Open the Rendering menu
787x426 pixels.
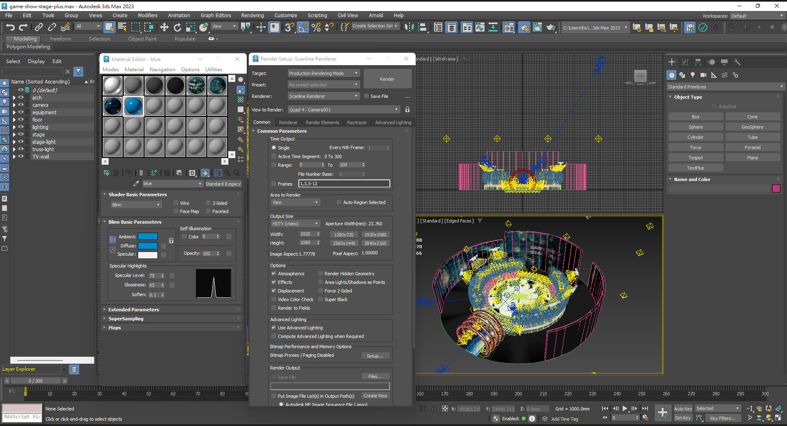click(x=252, y=16)
